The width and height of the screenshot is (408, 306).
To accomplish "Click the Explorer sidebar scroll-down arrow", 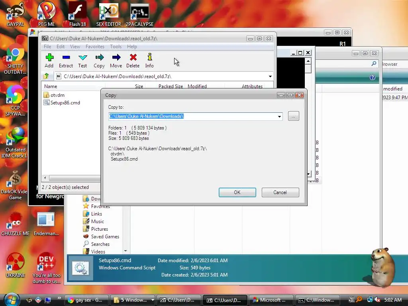I will tap(126, 251).
